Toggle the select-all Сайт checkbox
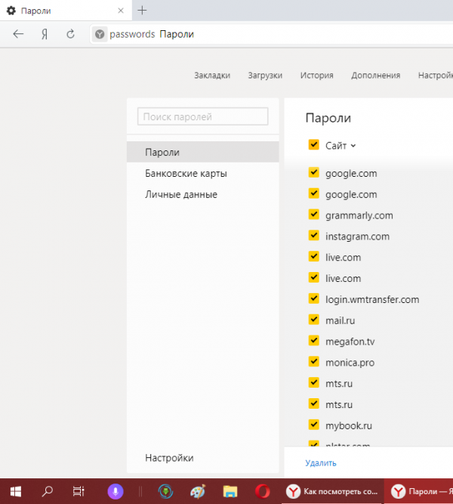Viewport: 453px width, 504px height. click(313, 144)
